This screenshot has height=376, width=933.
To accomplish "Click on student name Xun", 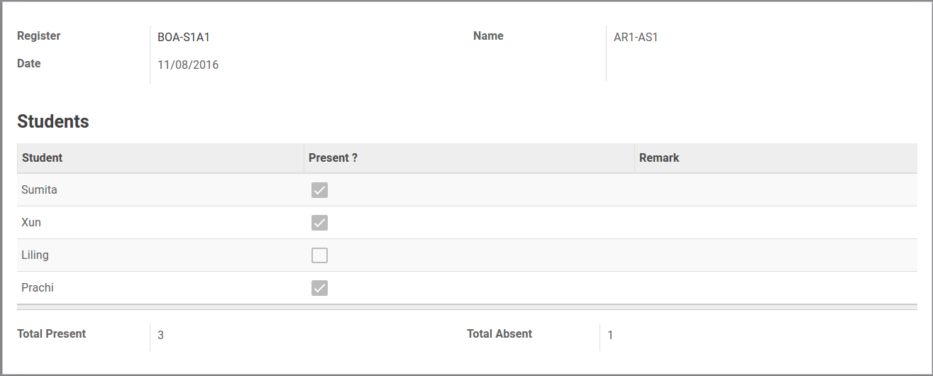I will coord(31,223).
